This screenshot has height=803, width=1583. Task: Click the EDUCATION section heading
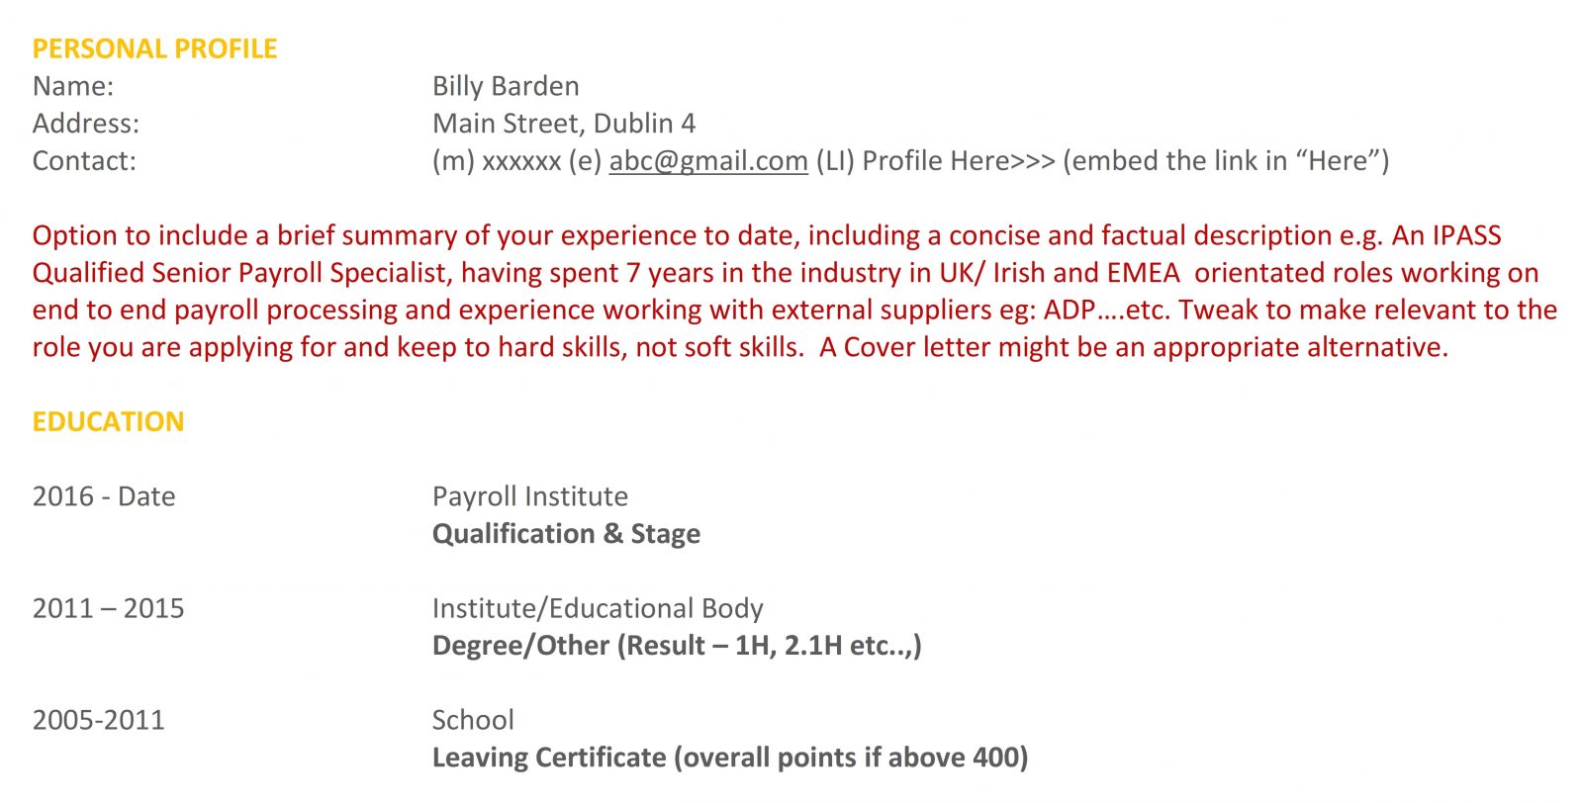(x=108, y=422)
